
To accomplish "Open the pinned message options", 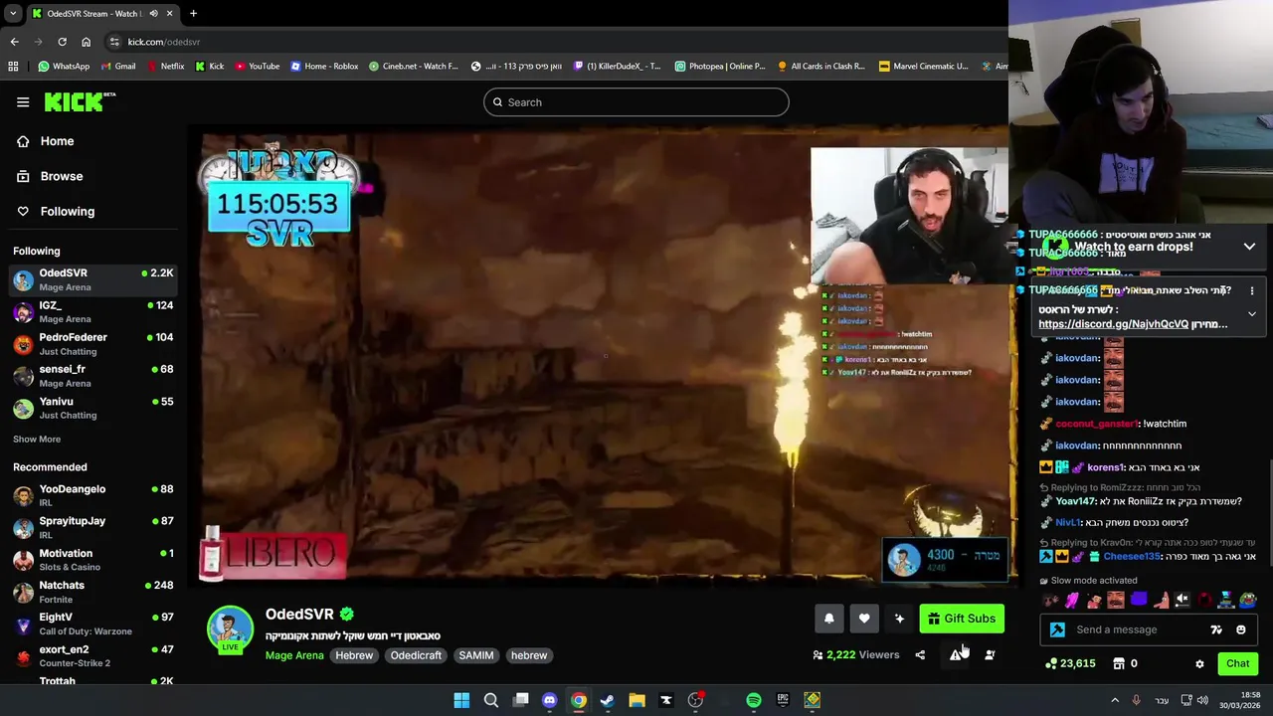I will (x=1253, y=290).
